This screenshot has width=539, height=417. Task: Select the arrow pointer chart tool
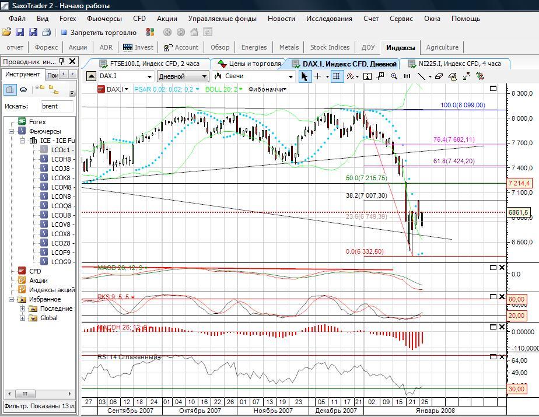[304, 76]
